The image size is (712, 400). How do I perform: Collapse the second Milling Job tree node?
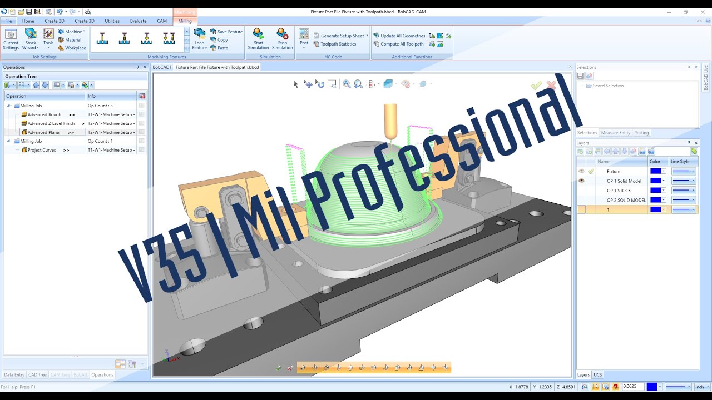(x=9, y=141)
